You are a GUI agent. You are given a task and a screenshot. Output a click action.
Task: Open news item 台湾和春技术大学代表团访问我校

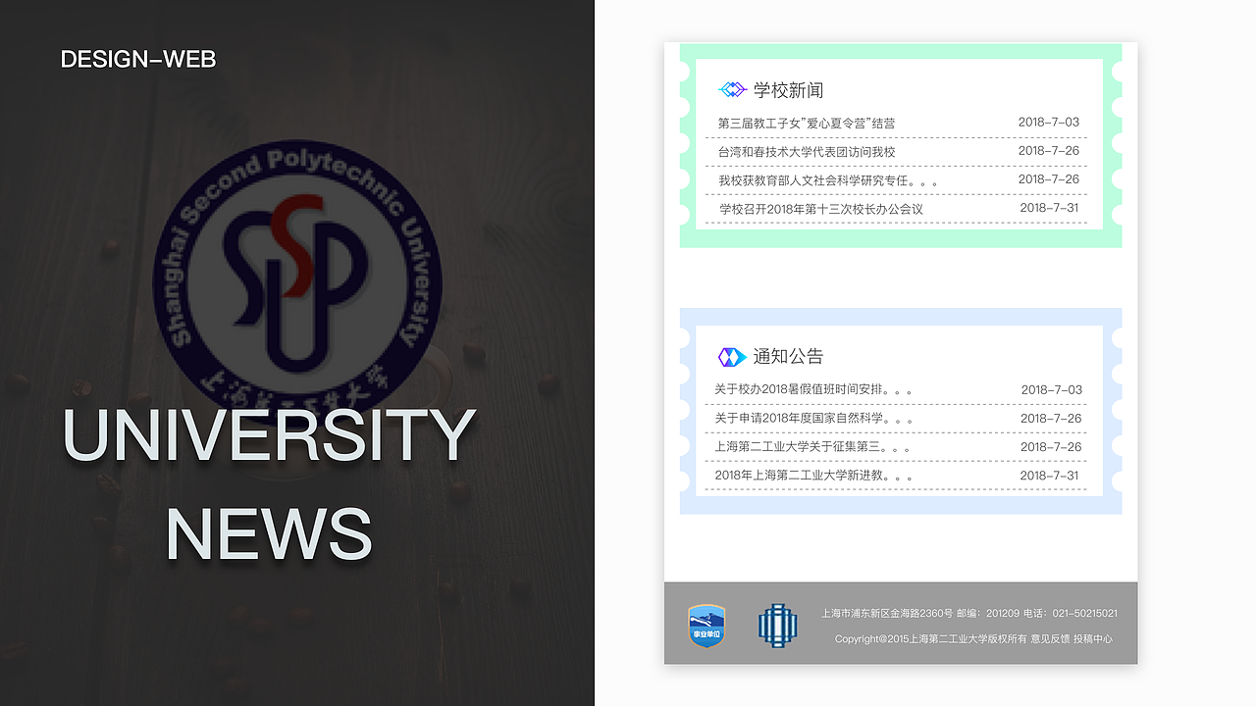coord(805,152)
